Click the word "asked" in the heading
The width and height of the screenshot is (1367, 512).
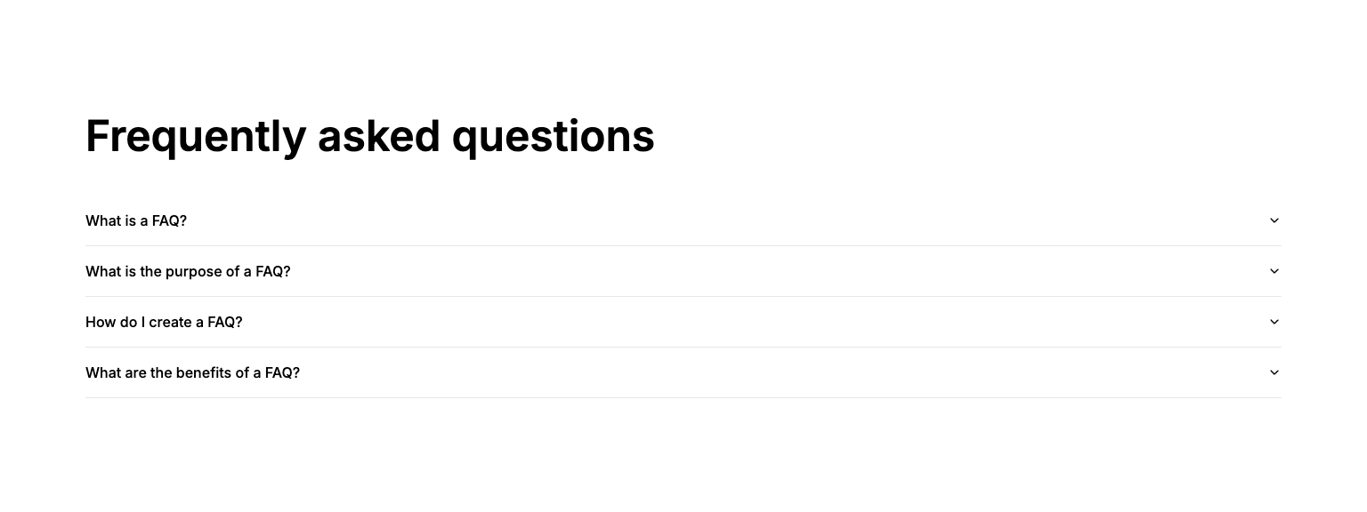[379, 136]
